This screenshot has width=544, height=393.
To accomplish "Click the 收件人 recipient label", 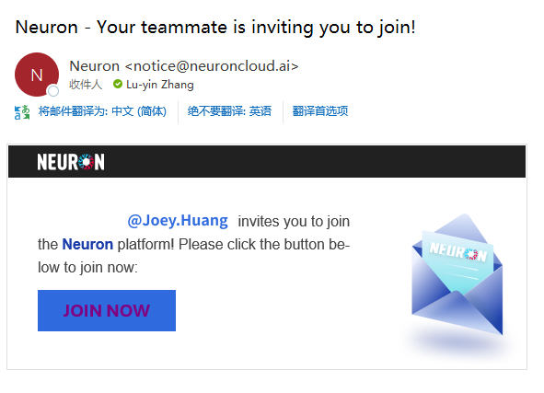I will 86,85.
